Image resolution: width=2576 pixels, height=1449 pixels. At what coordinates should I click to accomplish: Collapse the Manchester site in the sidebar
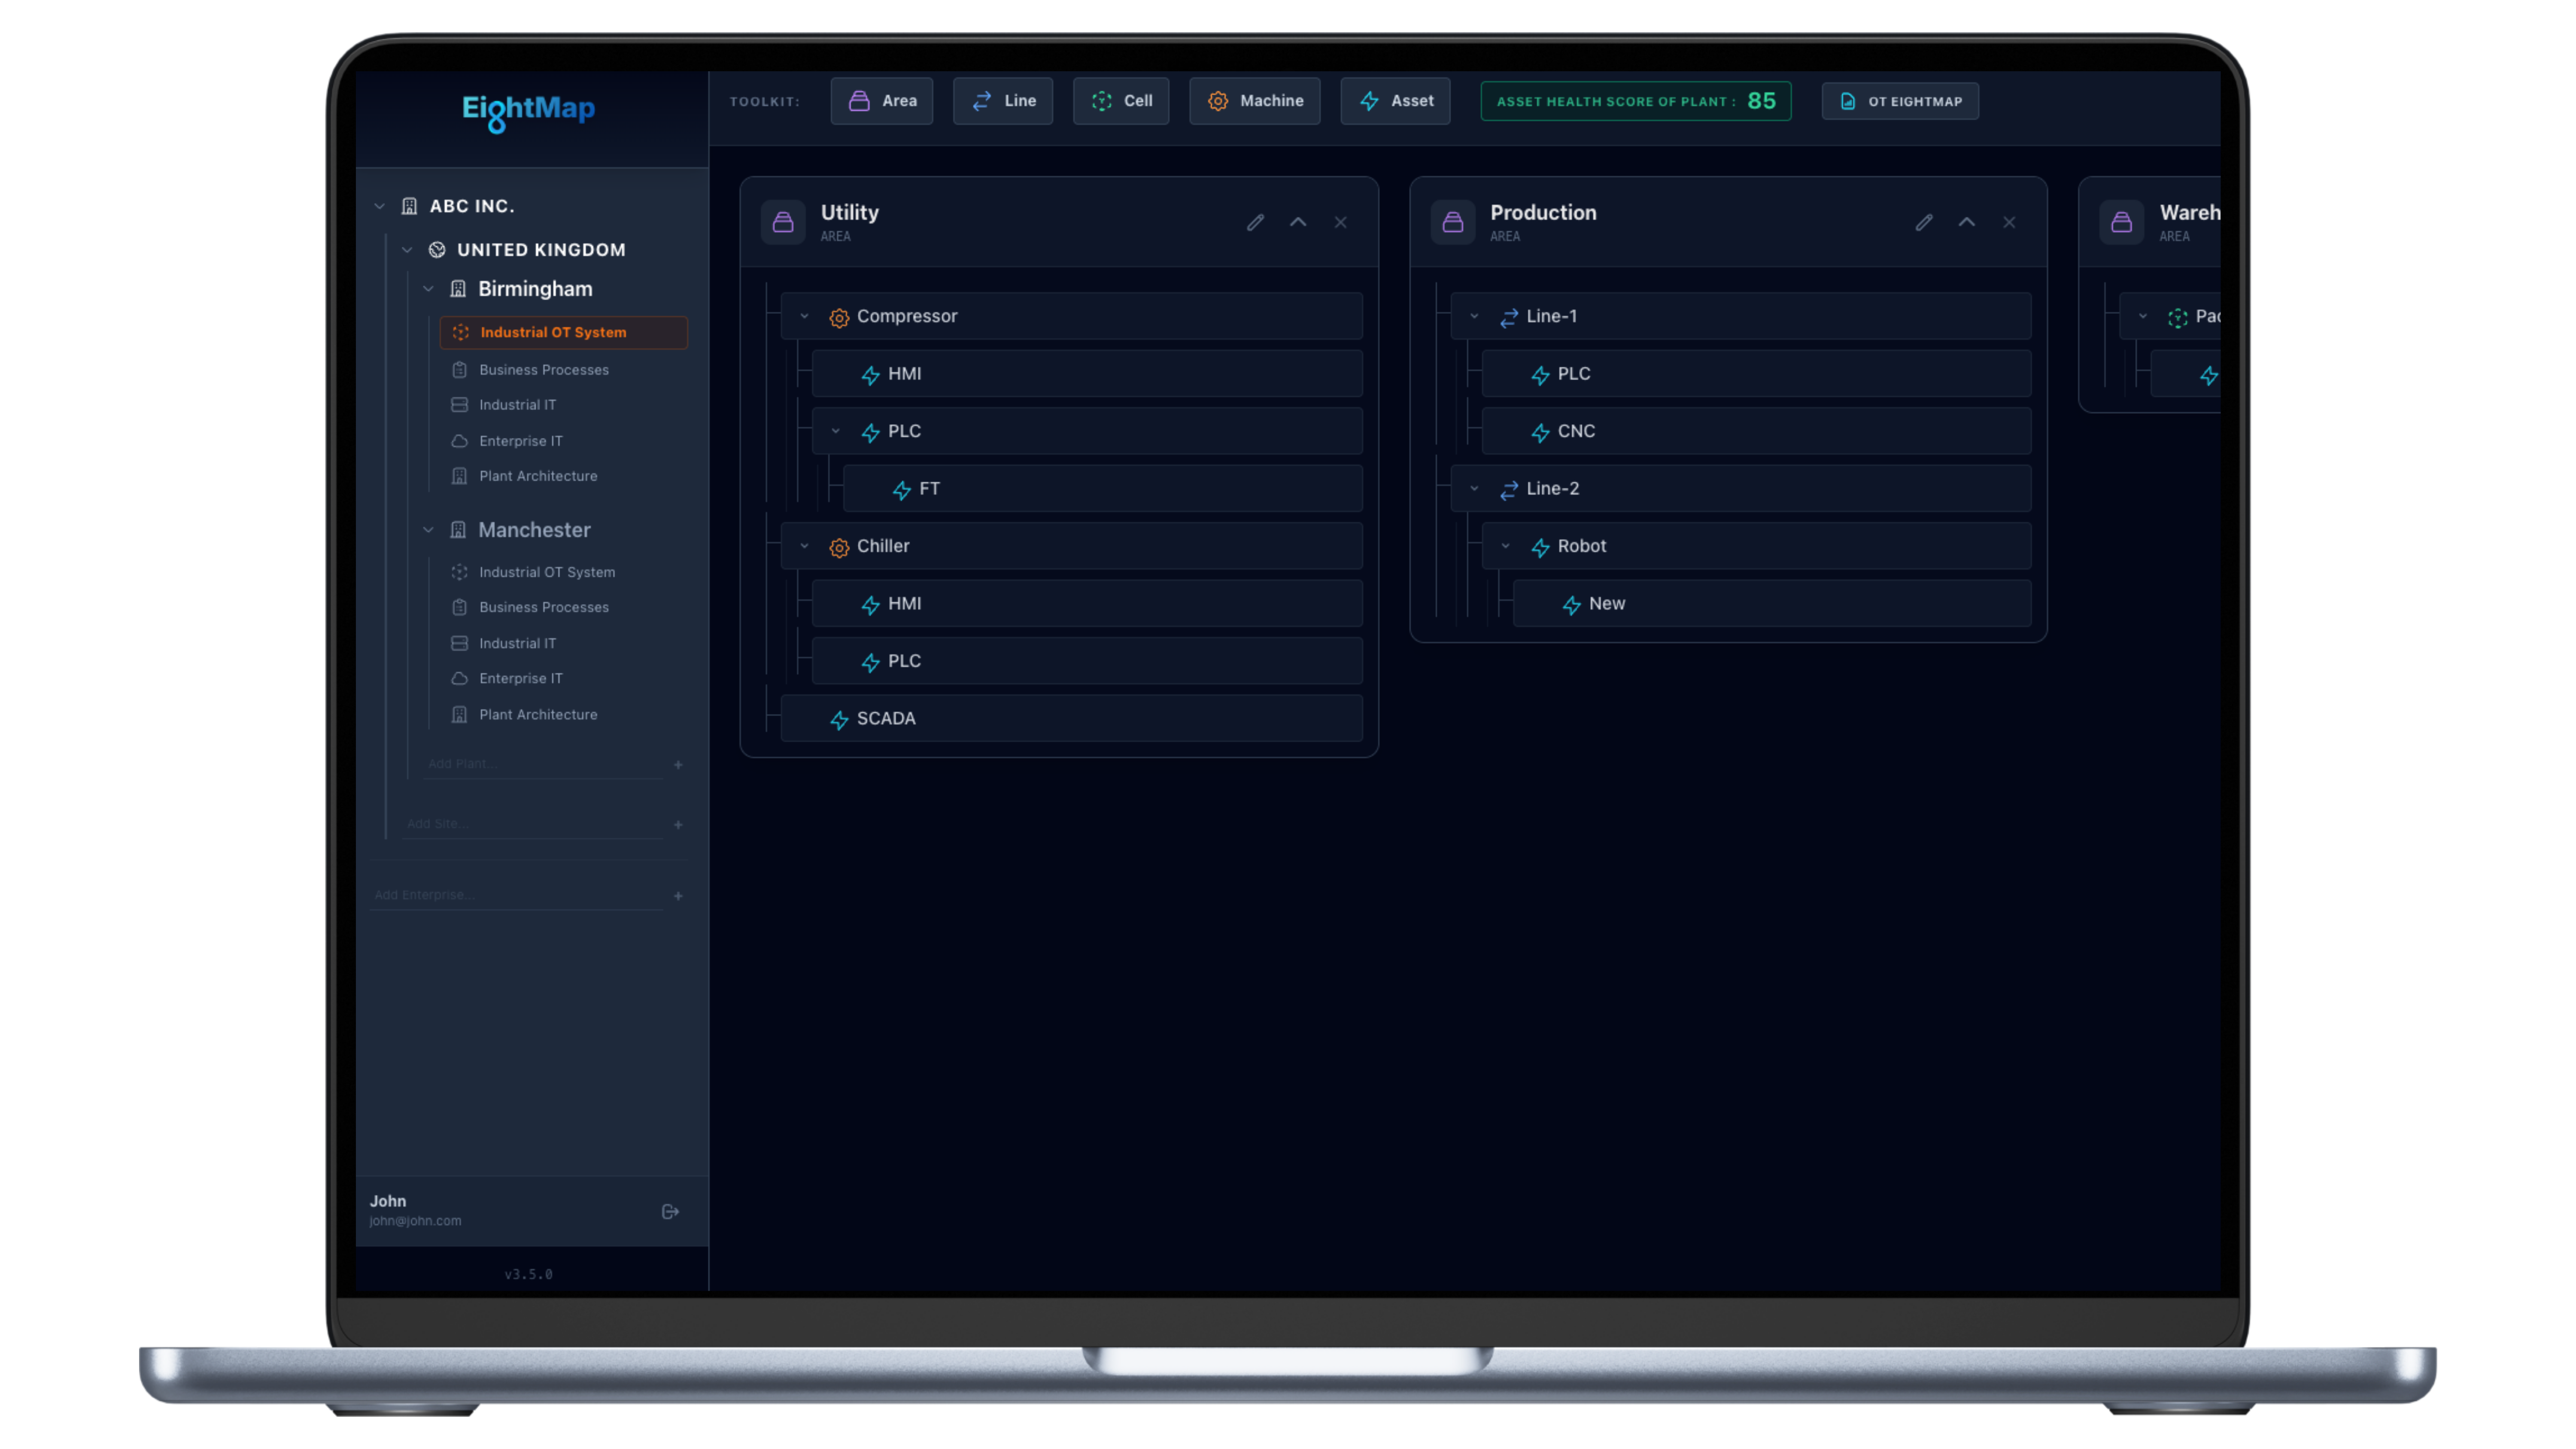pos(428,530)
